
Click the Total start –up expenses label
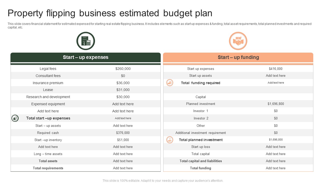(x=48, y=118)
